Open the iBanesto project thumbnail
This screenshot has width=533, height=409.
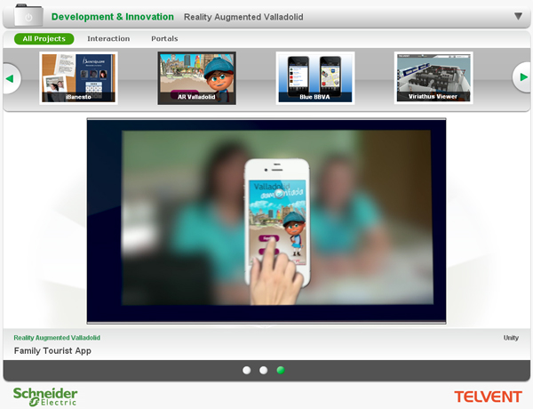point(78,78)
